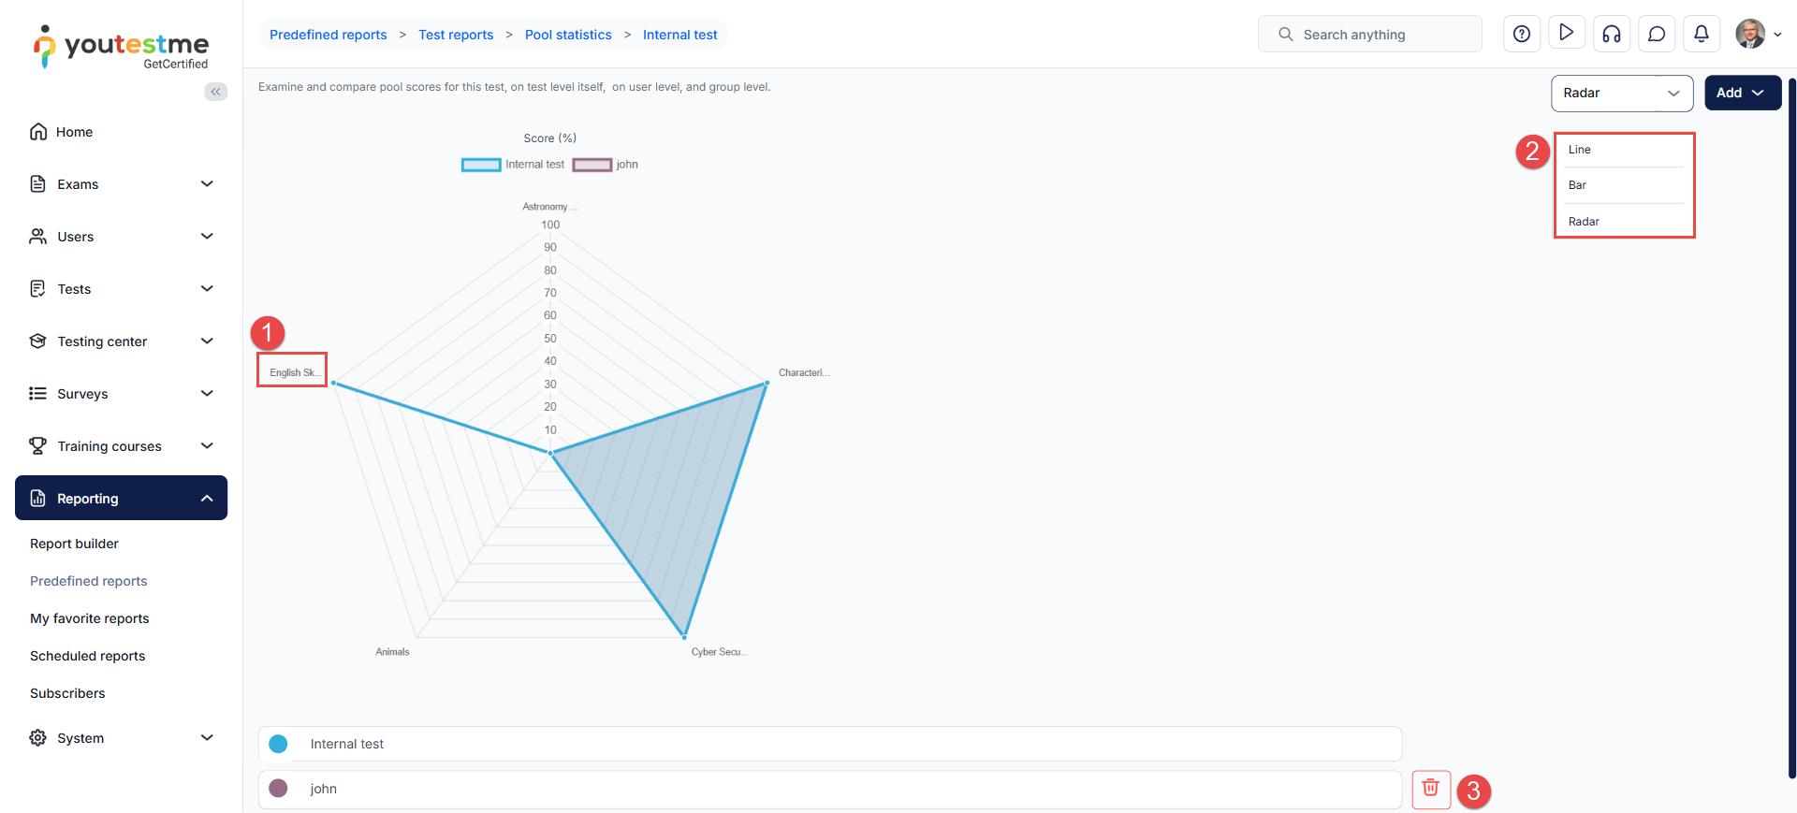1797x813 pixels.
Task: Open Subscribers in sidebar
Action: point(67,693)
